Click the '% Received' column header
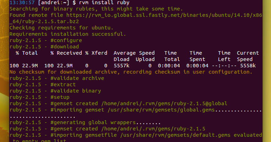 pyautogui.click(x=66, y=53)
